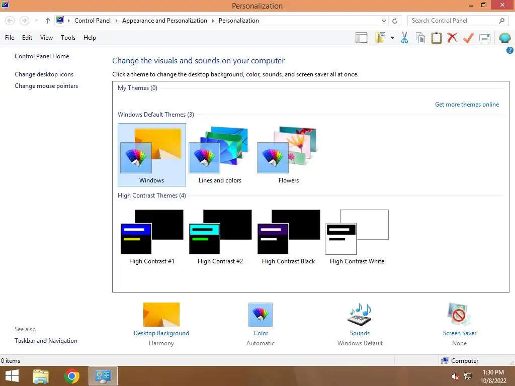Click the Back navigation arrow
The height and width of the screenshot is (386, 515).
[10, 21]
